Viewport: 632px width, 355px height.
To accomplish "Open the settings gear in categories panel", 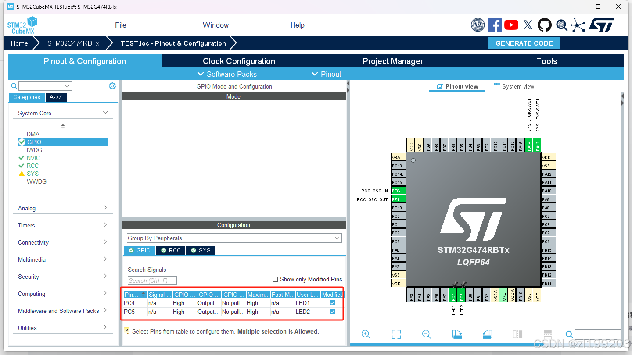I will pos(112,86).
